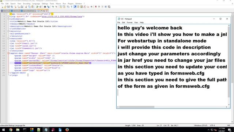The image size is (234, 132).
Task: Click the Notepad scroll down arrow
Action: point(229,104)
